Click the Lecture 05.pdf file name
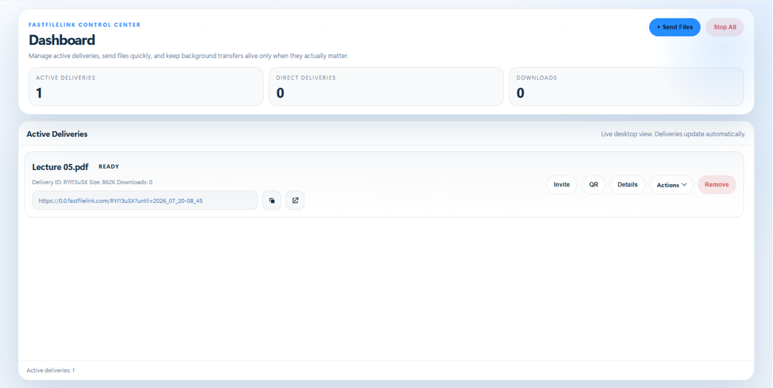 pyautogui.click(x=60, y=167)
